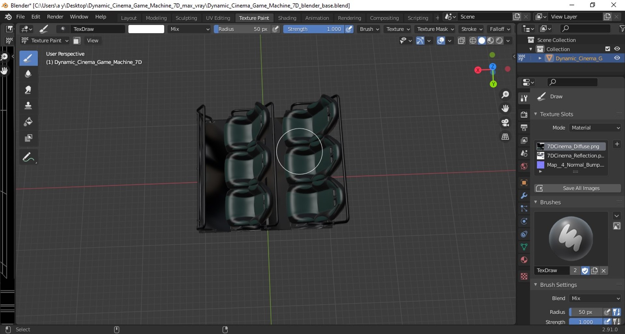Toggle Collection exclude checkbox in outliner
The height and width of the screenshot is (334, 625).
tap(607, 49)
